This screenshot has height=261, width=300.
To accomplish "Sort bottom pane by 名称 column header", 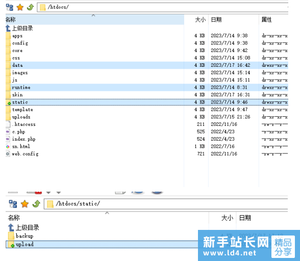I will click(107, 218).
